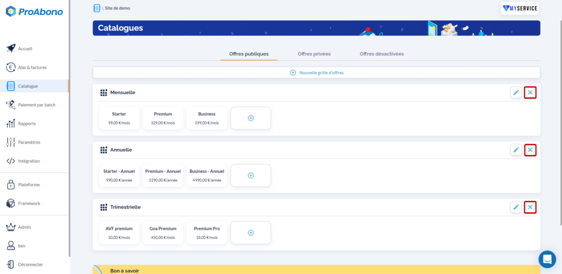Screen dimensions: 562x274
Task: Add an offer to the Annuelle grid
Action: 251,175
